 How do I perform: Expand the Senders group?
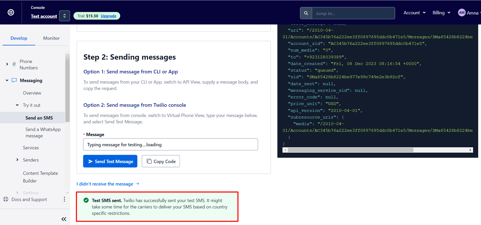tap(17, 160)
